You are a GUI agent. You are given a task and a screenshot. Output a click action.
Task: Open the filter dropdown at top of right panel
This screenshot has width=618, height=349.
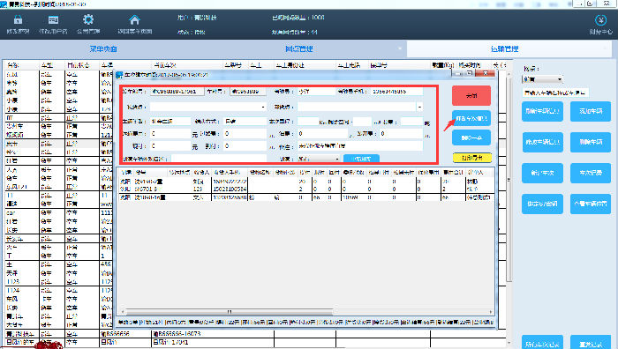pos(542,79)
